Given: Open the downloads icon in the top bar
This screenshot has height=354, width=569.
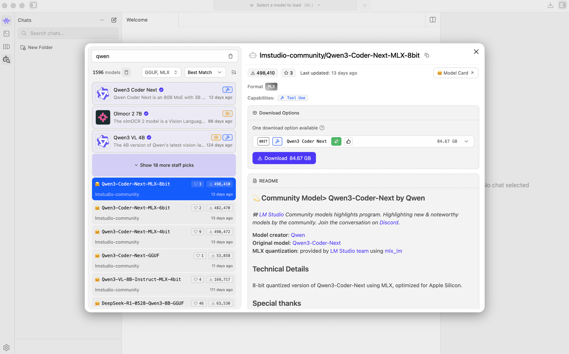Looking at the screenshot, I should point(550,5).
